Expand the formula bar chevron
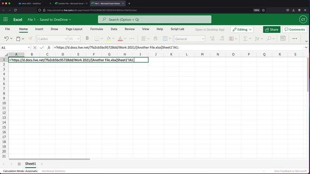This screenshot has height=174, width=310. 306,47
